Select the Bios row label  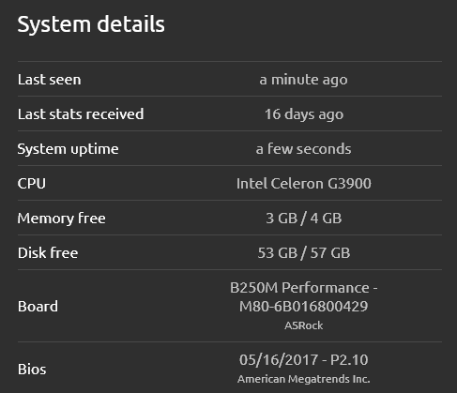point(32,370)
